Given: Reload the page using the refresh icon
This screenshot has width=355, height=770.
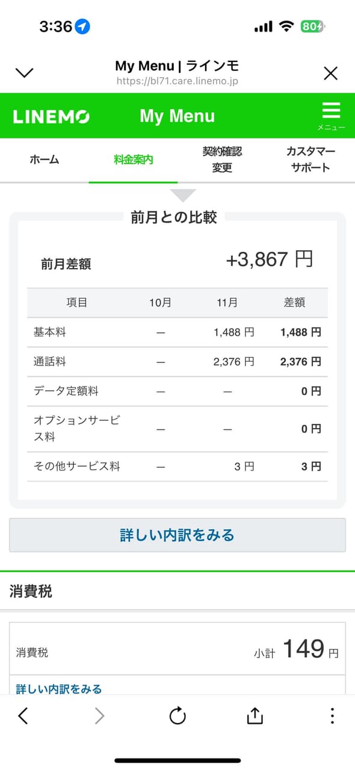Looking at the screenshot, I should [x=177, y=716].
